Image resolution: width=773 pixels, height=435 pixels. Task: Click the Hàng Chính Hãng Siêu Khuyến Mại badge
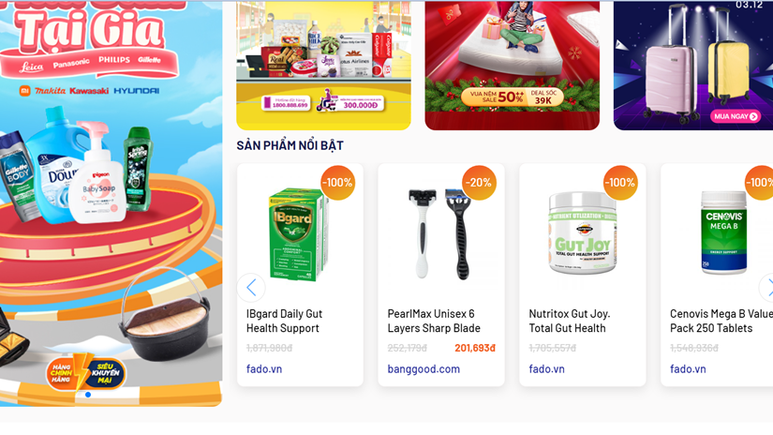(x=86, y=372)
